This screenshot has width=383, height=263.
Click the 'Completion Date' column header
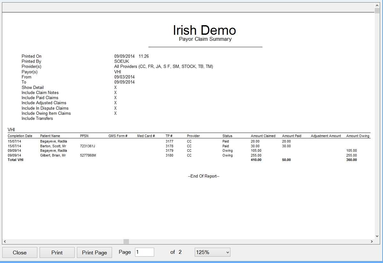click(20, 136)
